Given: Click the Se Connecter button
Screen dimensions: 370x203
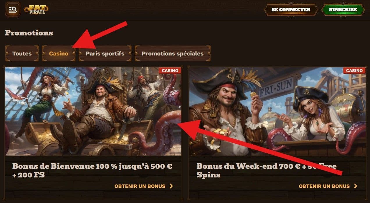Looking at the screenshot, I should pos(291,10).
